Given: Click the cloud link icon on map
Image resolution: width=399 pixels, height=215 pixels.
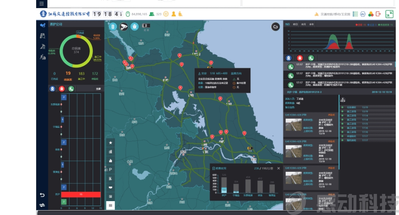Looking at the screenshot, I should click(x=275, y=27).
